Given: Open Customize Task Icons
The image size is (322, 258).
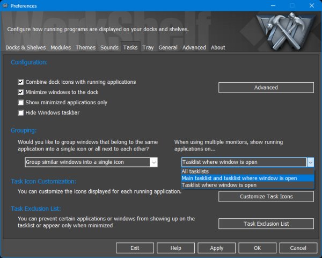Looking at the screenshot, I should pyautogui.click(x=266, y=197).
